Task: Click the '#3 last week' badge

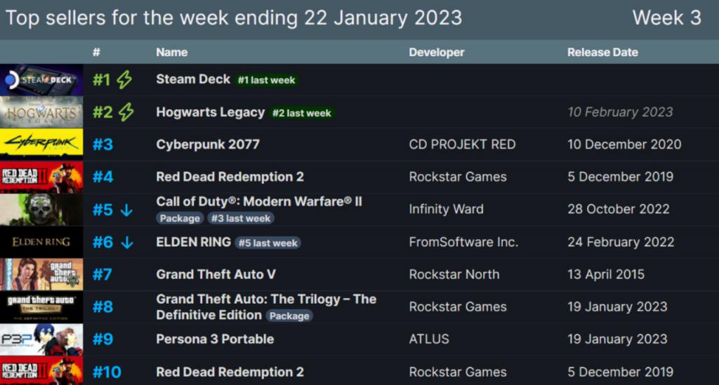Action: [x=241, y=218]
